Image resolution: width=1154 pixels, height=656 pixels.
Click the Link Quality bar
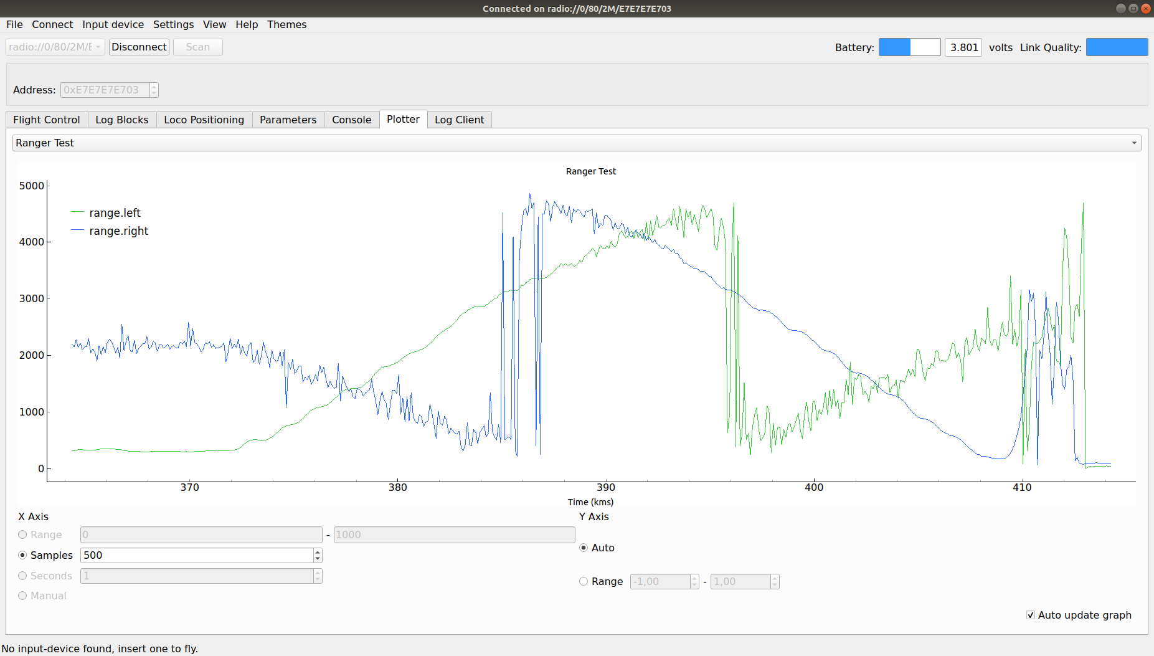1117,47
